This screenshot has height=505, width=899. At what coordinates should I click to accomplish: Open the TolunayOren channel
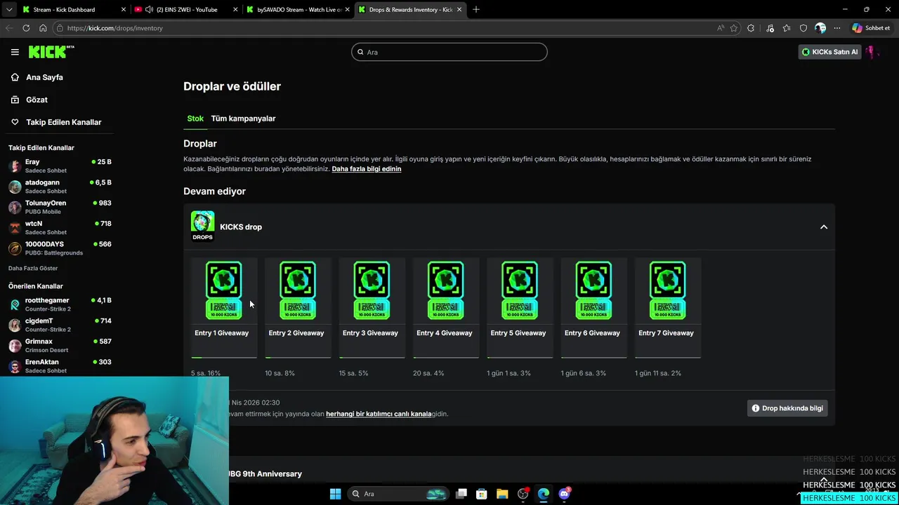[60, 207]
